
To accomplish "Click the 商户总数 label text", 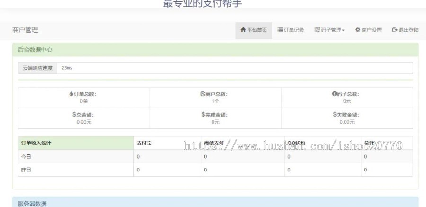I will (x=216, y=94).
